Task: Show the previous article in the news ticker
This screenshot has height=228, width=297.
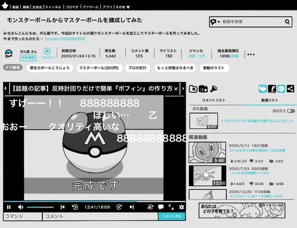Action: [6, 88]
